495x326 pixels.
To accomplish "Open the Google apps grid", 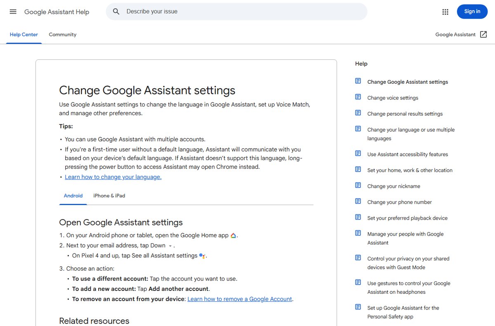I will tap(445, 12).
